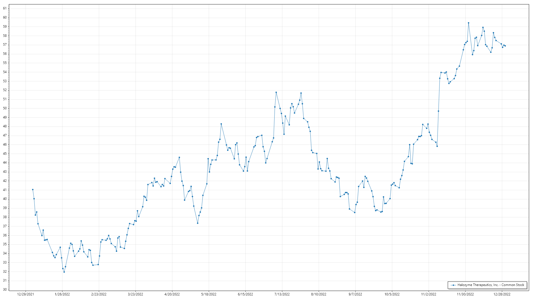Click the first data point at 41
Viewport: 533px width, 299px height.
pos(33,190)
